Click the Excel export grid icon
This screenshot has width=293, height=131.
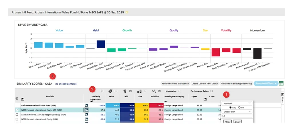(281, 84)
